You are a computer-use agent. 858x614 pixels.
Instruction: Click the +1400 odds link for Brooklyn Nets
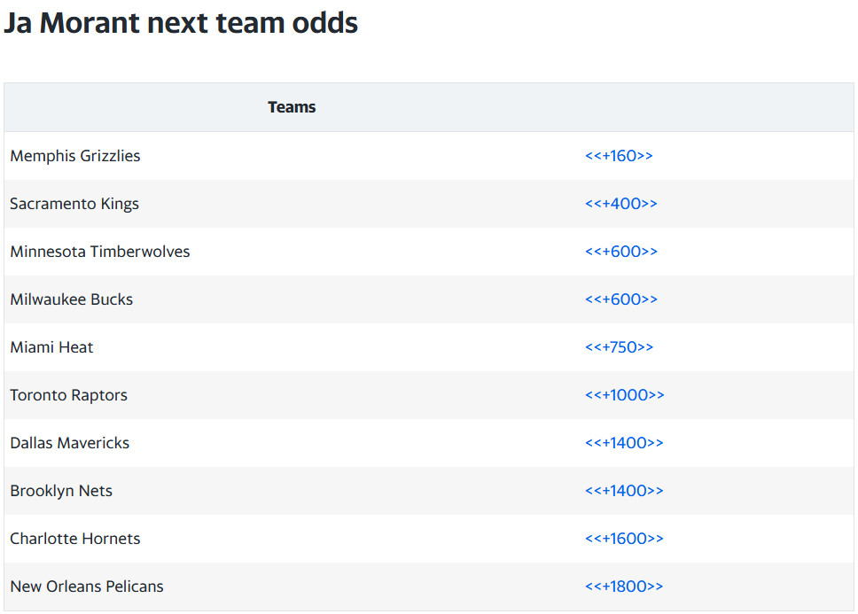pyautogui.click(x=624, y=491)
